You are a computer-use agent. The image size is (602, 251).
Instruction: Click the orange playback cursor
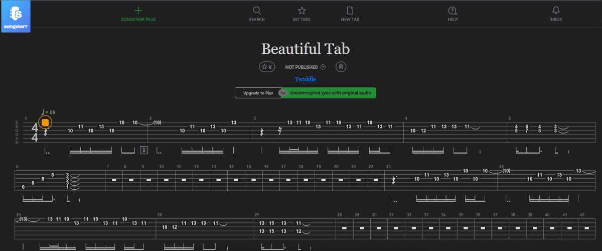pyautogui.click(x=45, y=122)
